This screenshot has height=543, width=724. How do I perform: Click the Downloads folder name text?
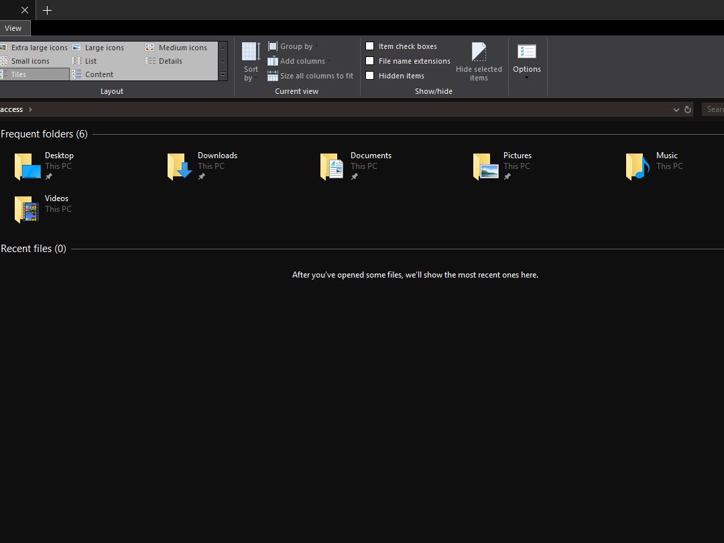[x=217, y=156]
